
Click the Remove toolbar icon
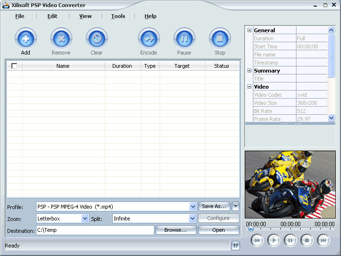(x=61, y=39)
